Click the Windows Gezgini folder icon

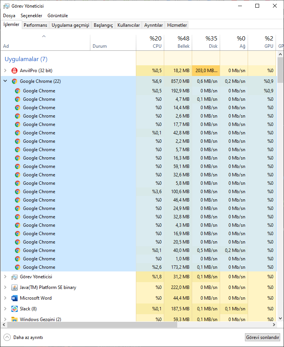click(15, 319)
